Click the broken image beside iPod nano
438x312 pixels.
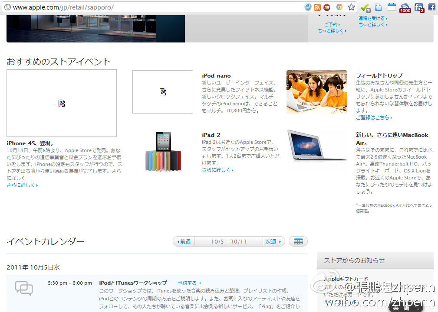point(163,92)
